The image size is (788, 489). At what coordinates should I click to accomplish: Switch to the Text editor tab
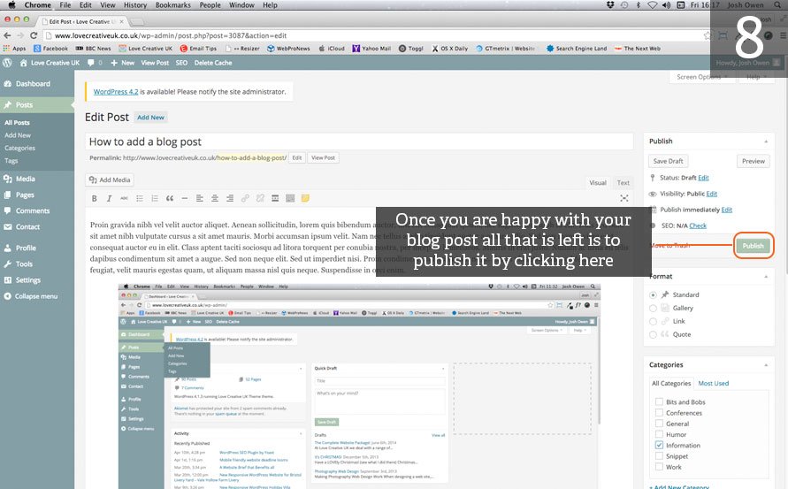[624, 183]
